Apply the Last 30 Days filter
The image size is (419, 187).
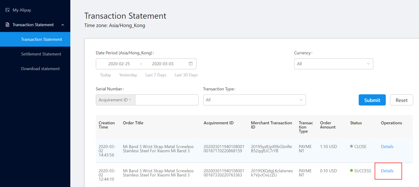186,75
